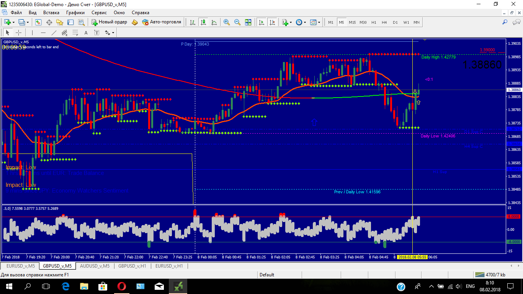Screen dimensions: 523x294
Task: Open the Файл menu
Action: click(16, 12)
